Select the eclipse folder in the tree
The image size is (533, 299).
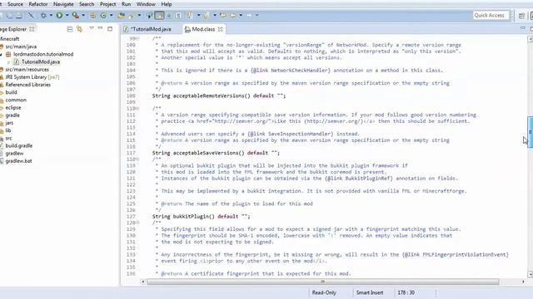(13, 108)
